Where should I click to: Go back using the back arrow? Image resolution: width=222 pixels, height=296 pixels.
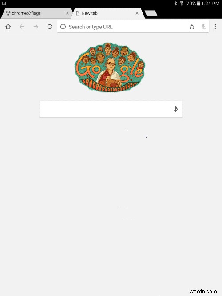22,27
